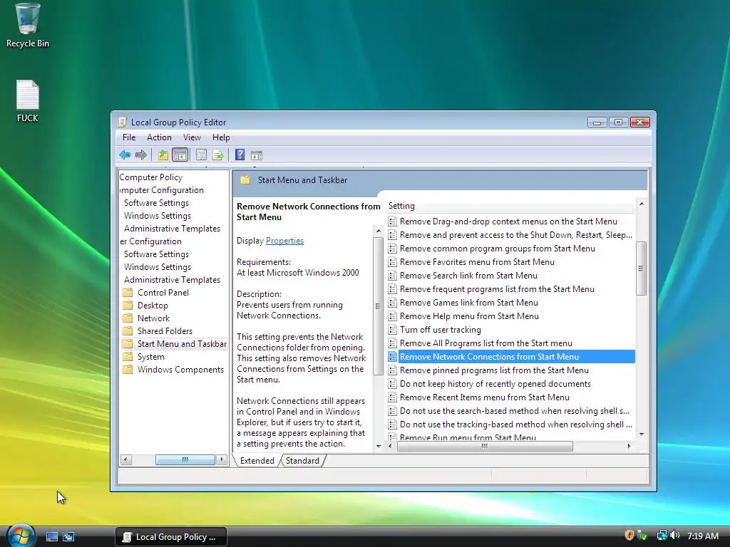Click the Forward arrow toolbar icon
Screen dimensions: 730x547
140,155
